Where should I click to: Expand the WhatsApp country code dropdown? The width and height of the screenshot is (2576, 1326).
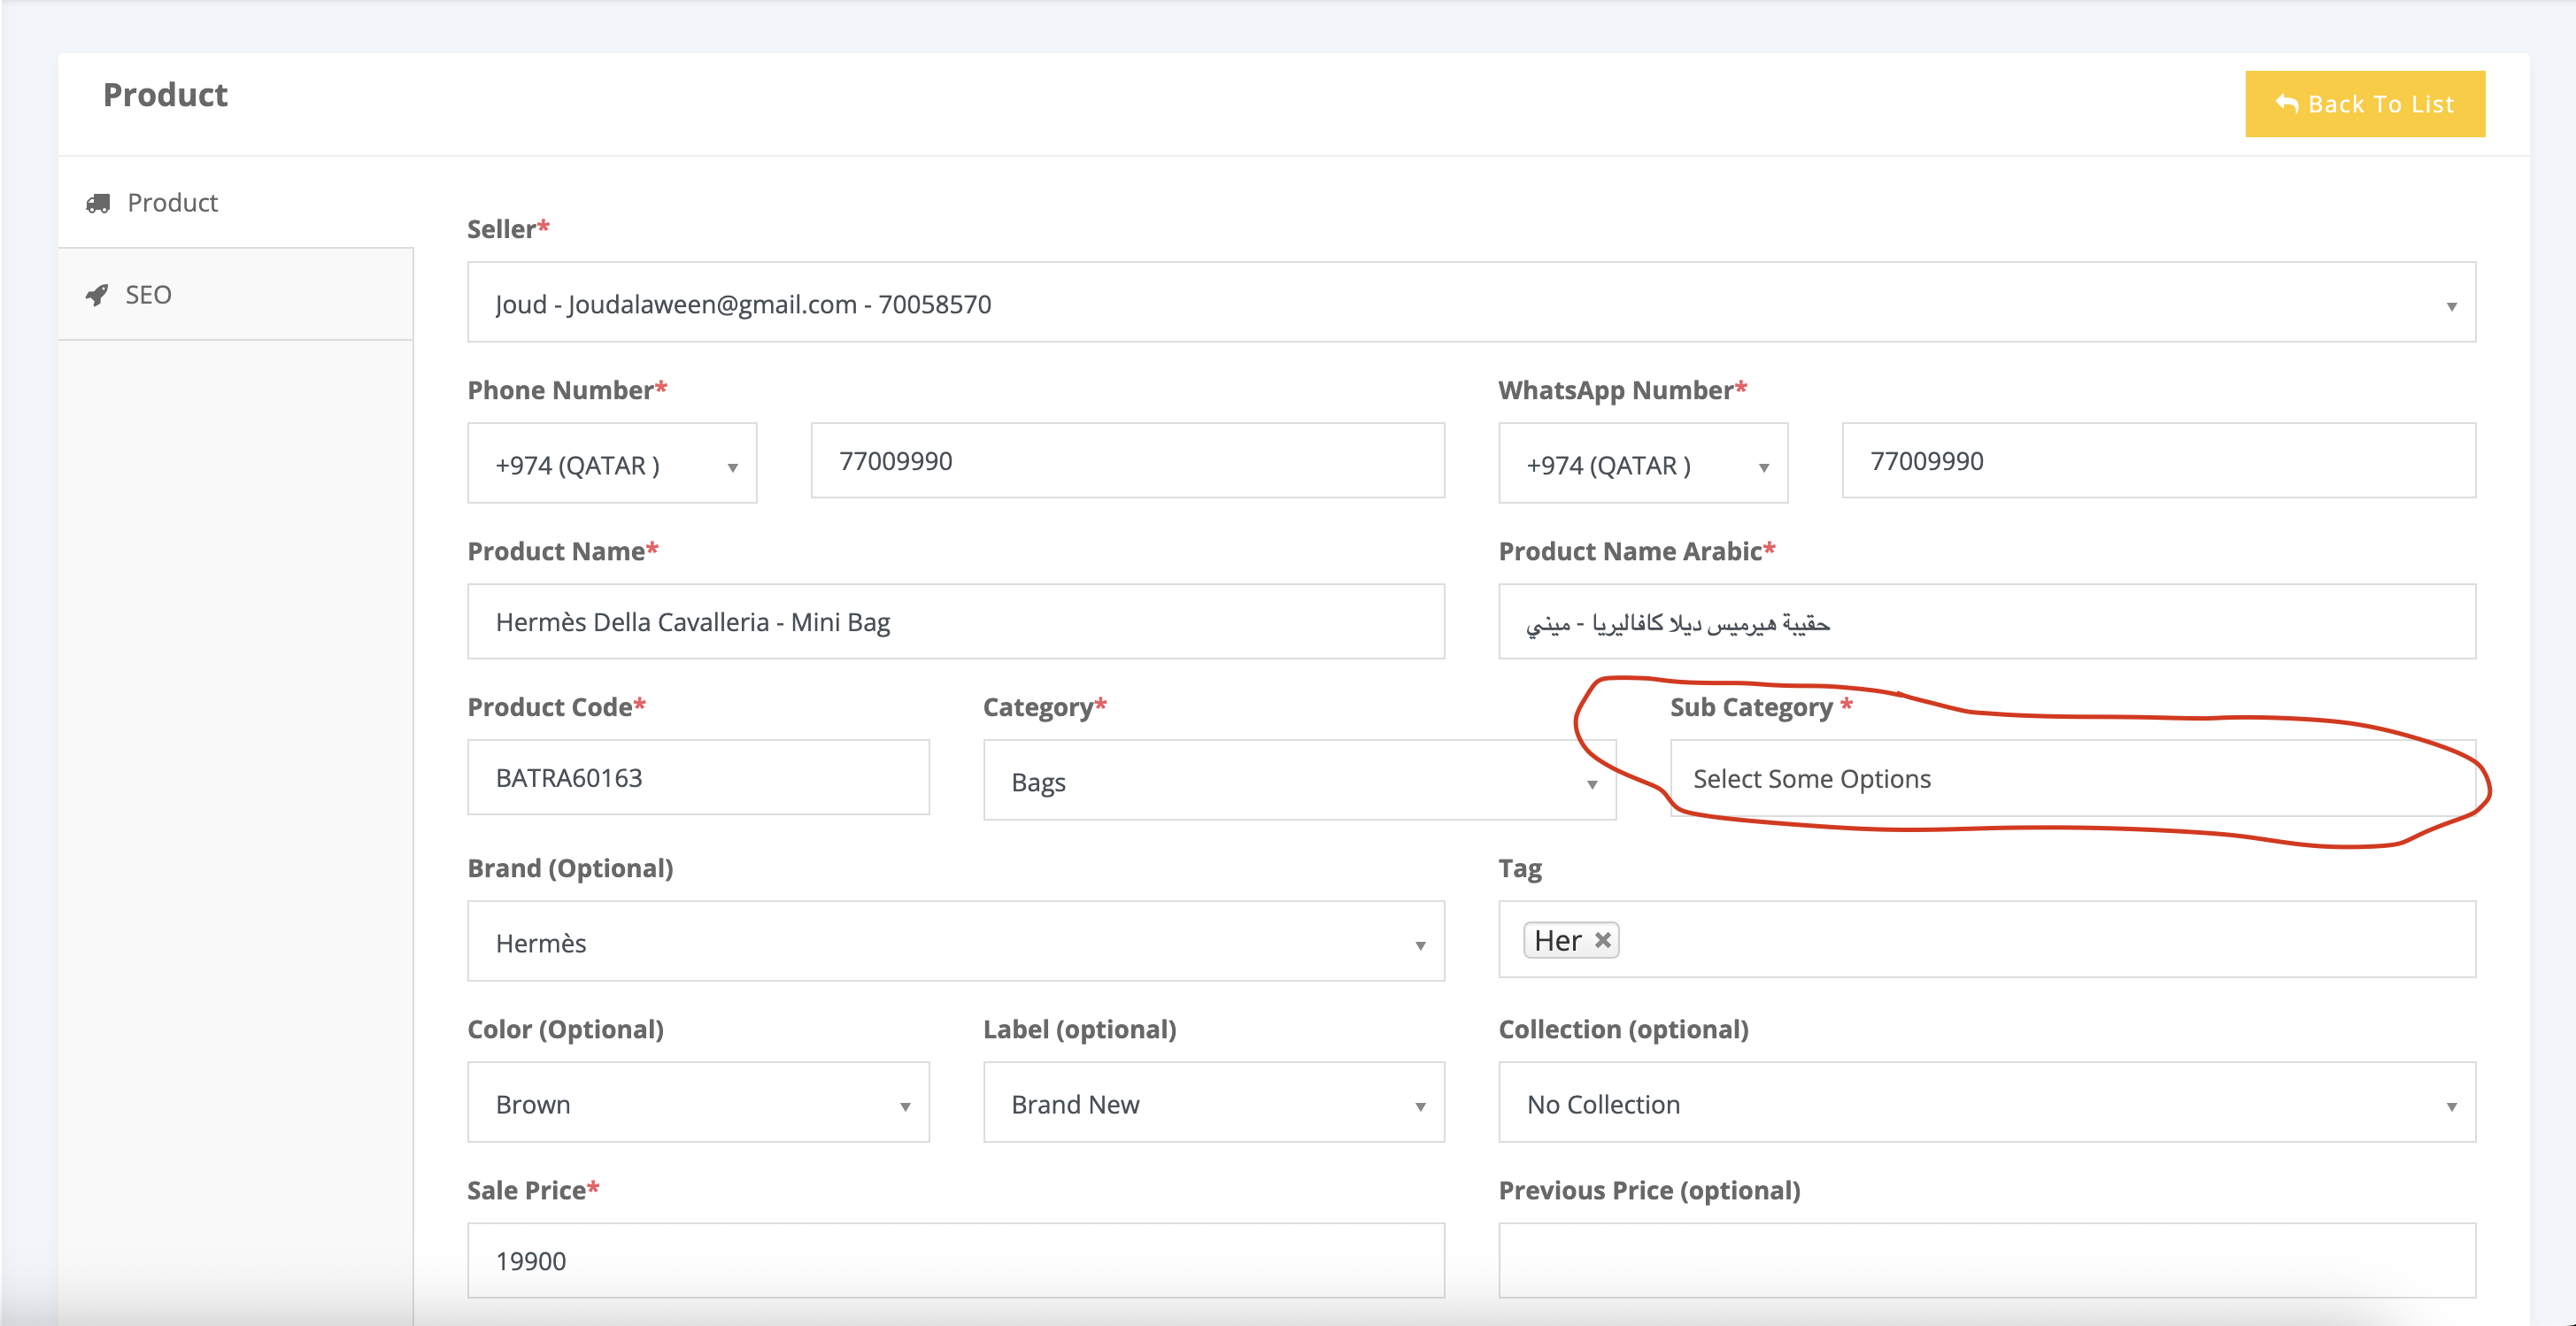[1642, 464]
